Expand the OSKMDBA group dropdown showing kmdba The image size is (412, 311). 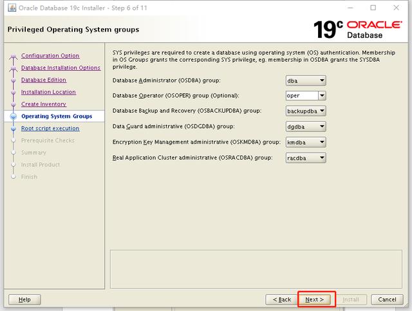point(306,142)
